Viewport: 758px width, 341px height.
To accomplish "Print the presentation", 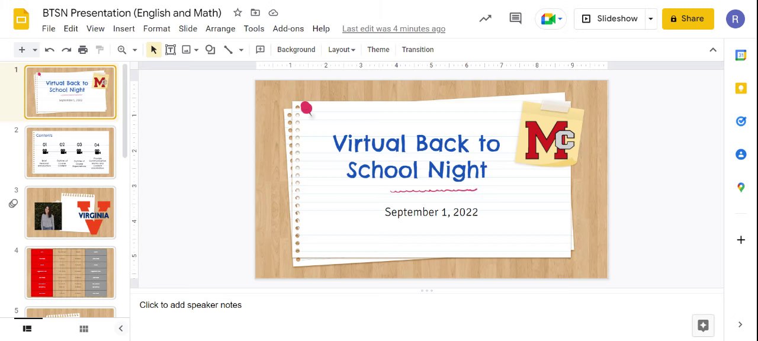I will pos(83,50).
